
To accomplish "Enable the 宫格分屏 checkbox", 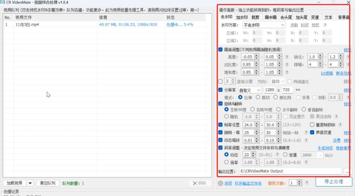I will (220, 81).
